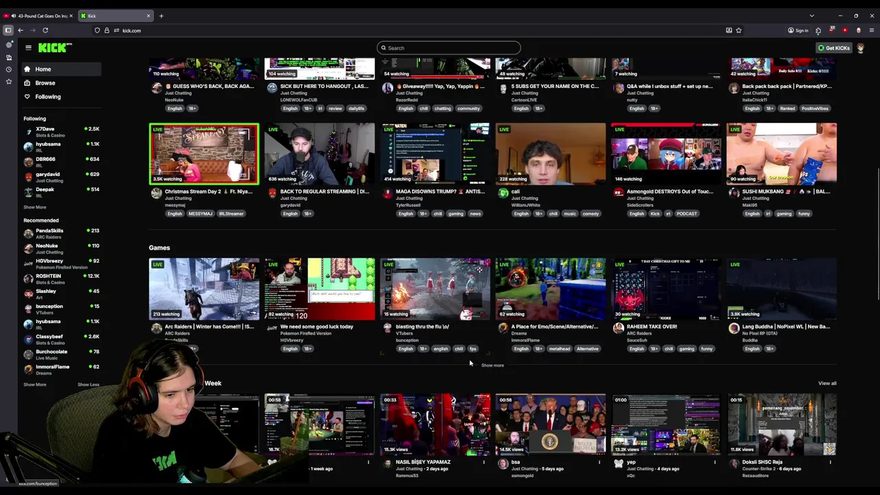Bookmark this page with the star icon
Viewport: 880px width, 495px height.
[x=739, y=30]
